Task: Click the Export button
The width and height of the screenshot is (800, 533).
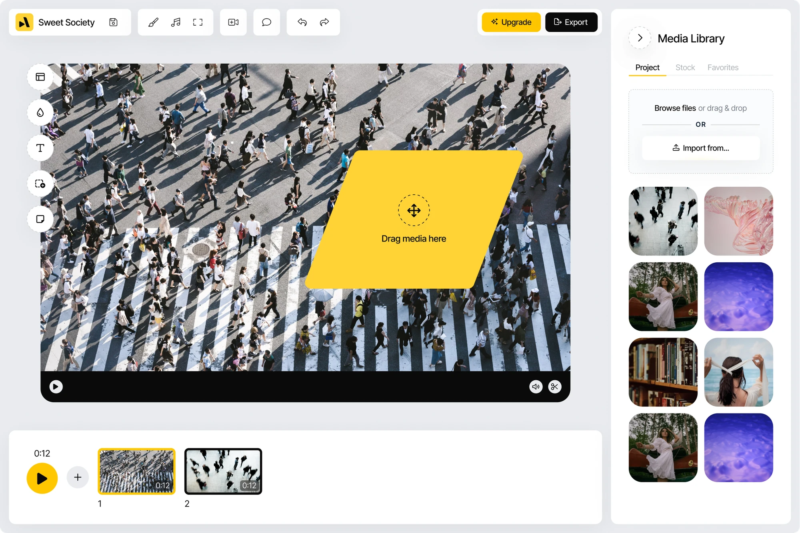Action: coord(571,22)
